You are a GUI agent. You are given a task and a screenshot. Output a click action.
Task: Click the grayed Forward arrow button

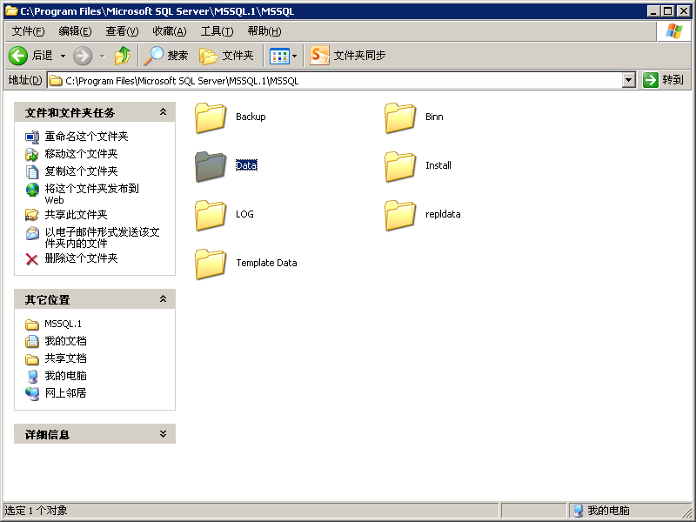(x=83, y=56)
